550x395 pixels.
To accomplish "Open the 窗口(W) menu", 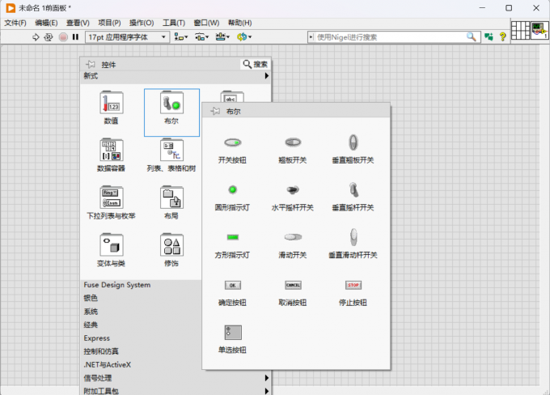I will coord(206,23).
